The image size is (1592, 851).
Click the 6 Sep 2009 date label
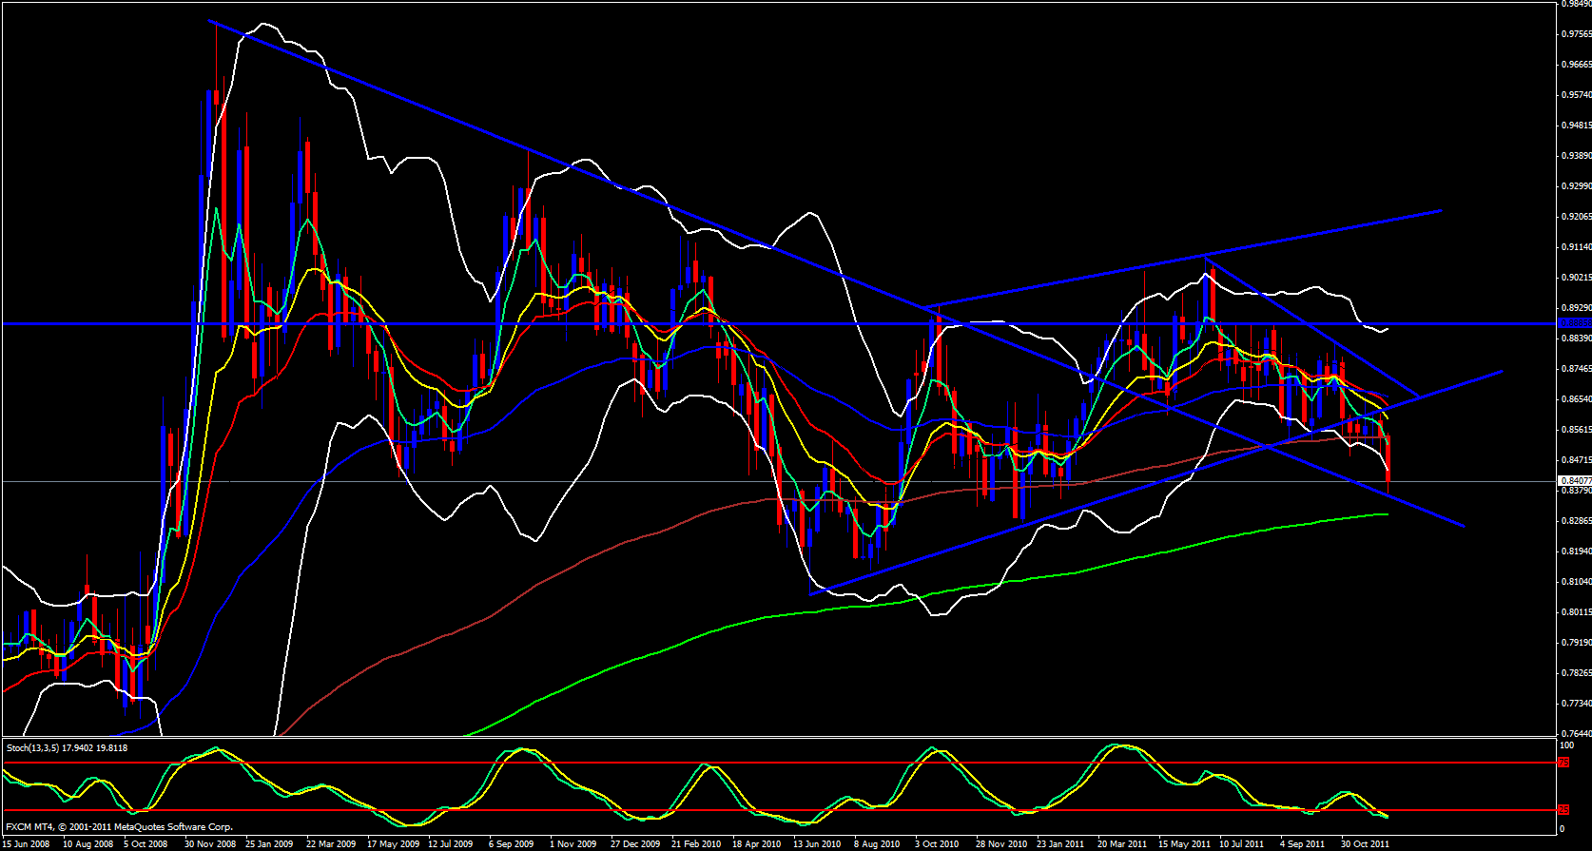pos(513,843)
